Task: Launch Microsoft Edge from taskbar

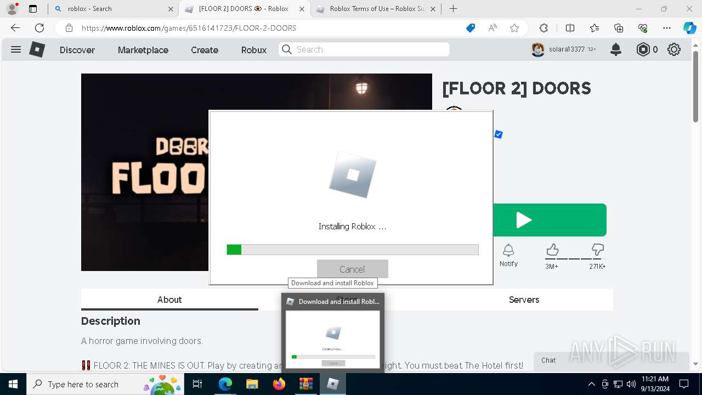Action: [x=225, y=384]
